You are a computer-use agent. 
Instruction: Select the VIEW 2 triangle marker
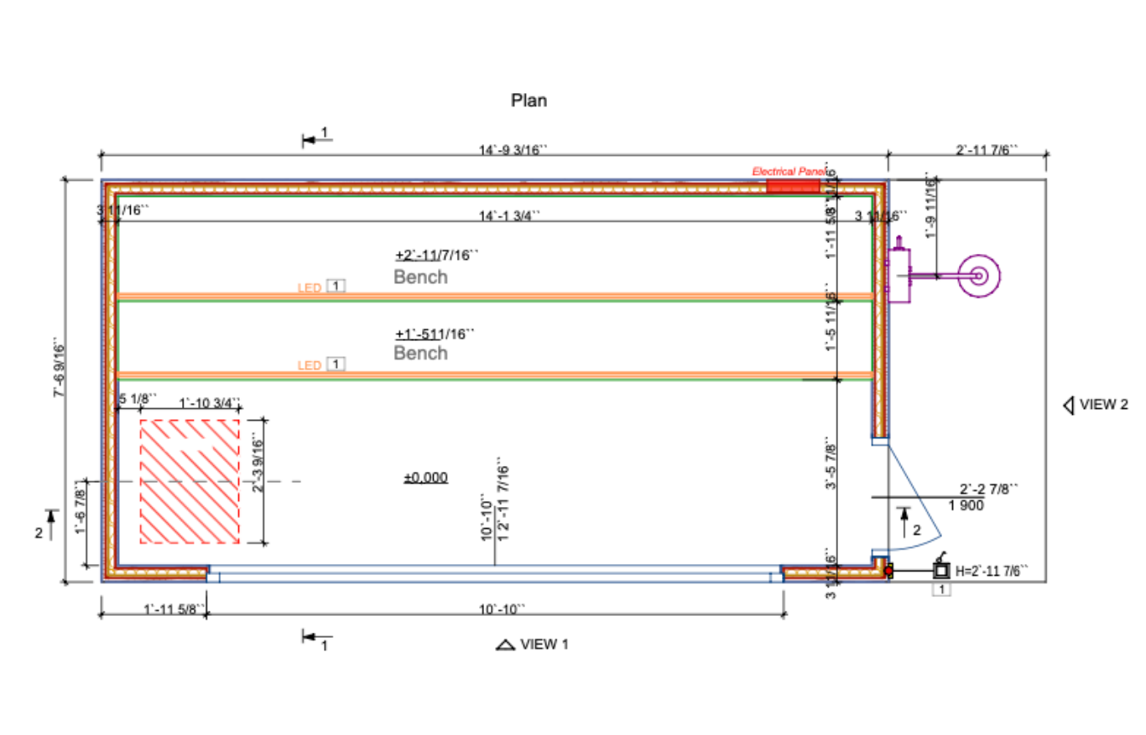coord(1069,405)
